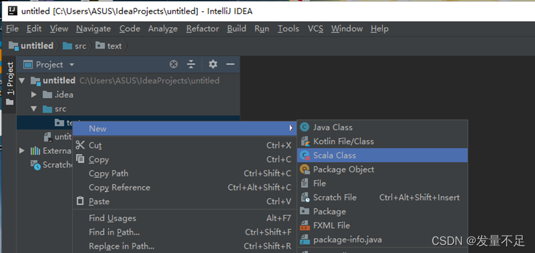Image resolution: width=535 pixels, height=253 pixels.
Task: Click the Paste clipboard icon
Action: pyautogui.click(x=80, y=201)
